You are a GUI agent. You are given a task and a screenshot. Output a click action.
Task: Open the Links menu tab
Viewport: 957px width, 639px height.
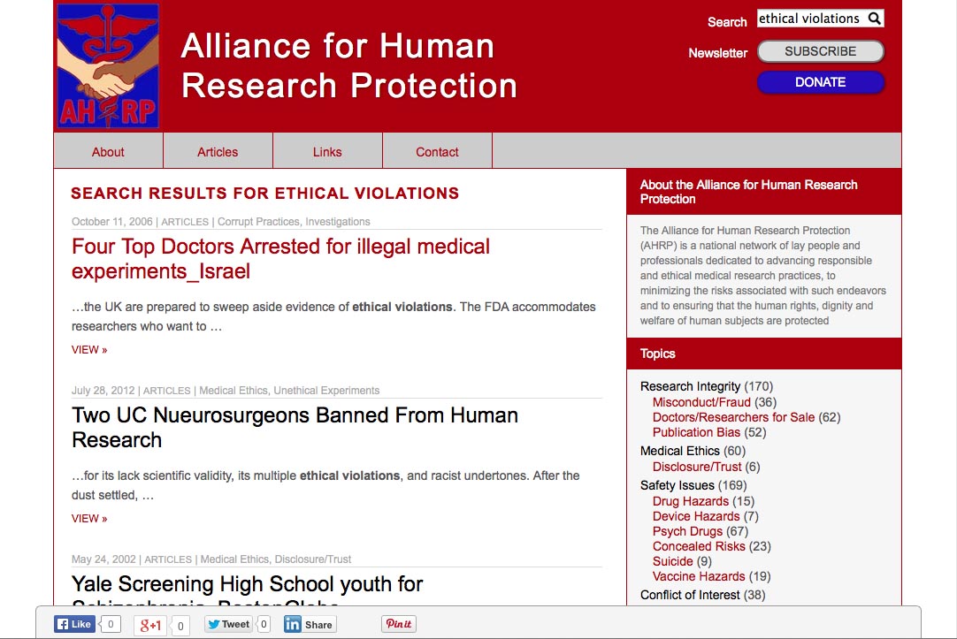point(327,152)
